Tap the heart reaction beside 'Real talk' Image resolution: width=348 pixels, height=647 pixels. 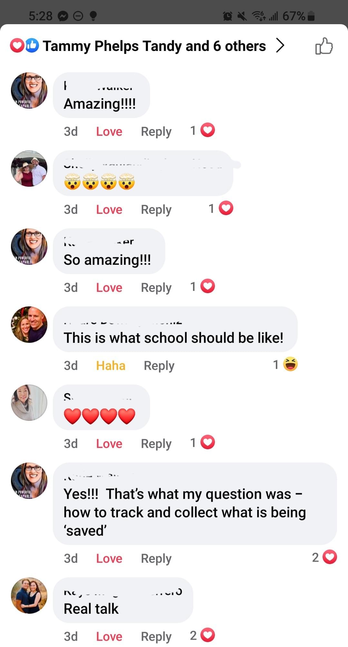tap(208, 635)
